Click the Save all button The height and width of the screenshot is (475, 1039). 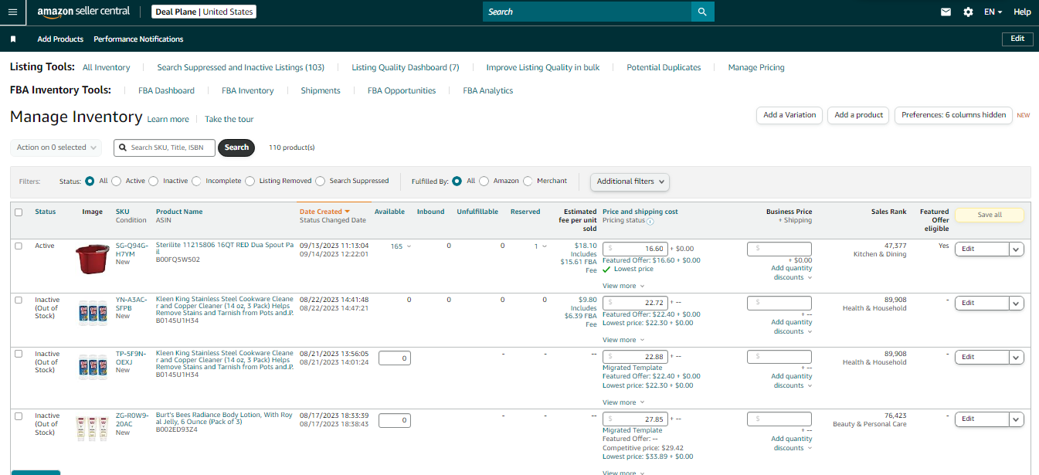coord(990,215)
